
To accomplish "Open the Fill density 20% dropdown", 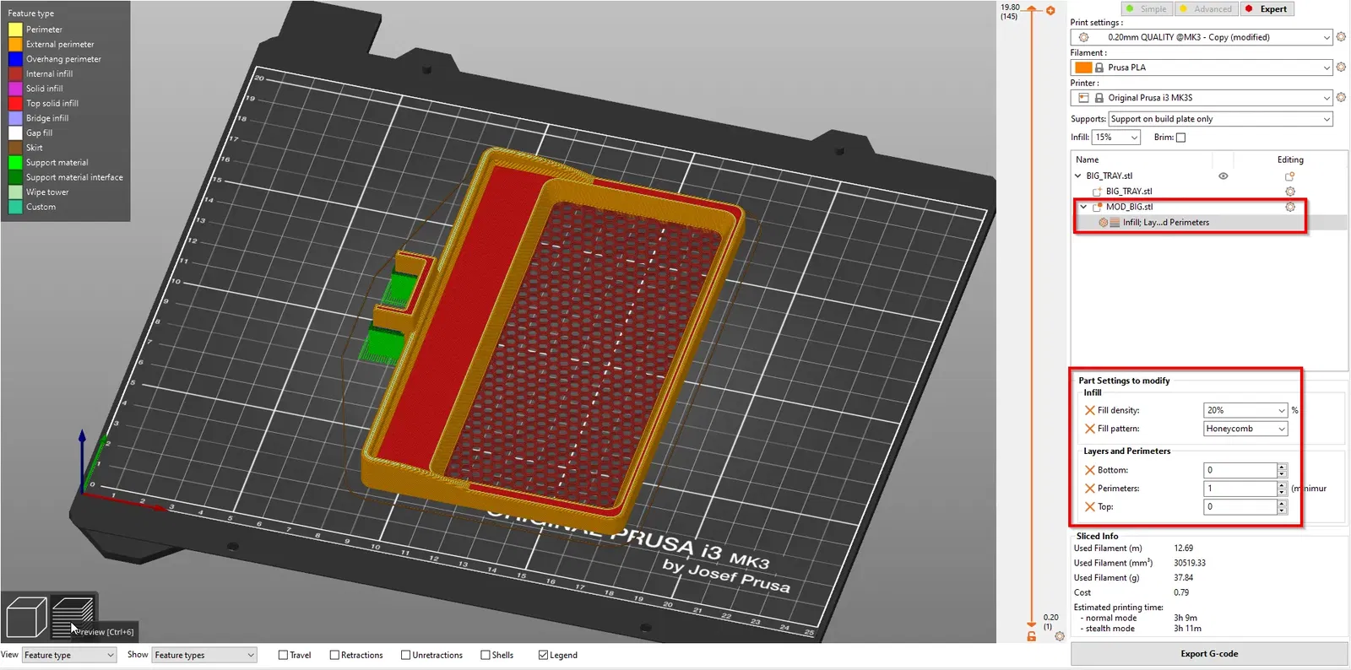I will 1245,410.
